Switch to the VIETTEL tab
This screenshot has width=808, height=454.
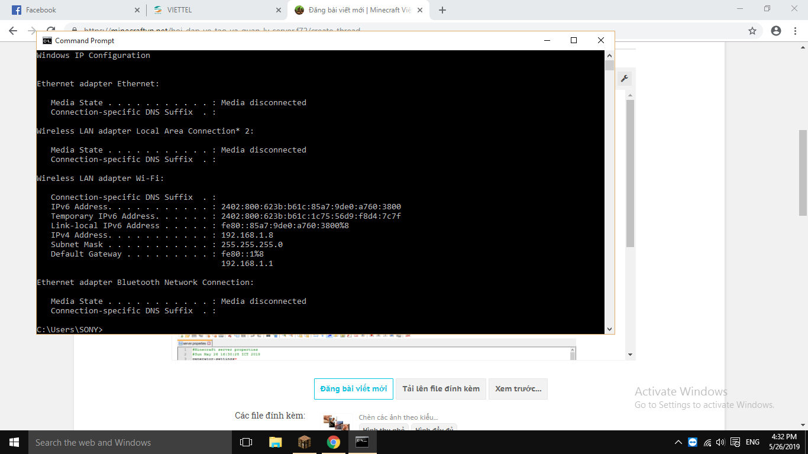pyautogui.click(x=217, y=10)
